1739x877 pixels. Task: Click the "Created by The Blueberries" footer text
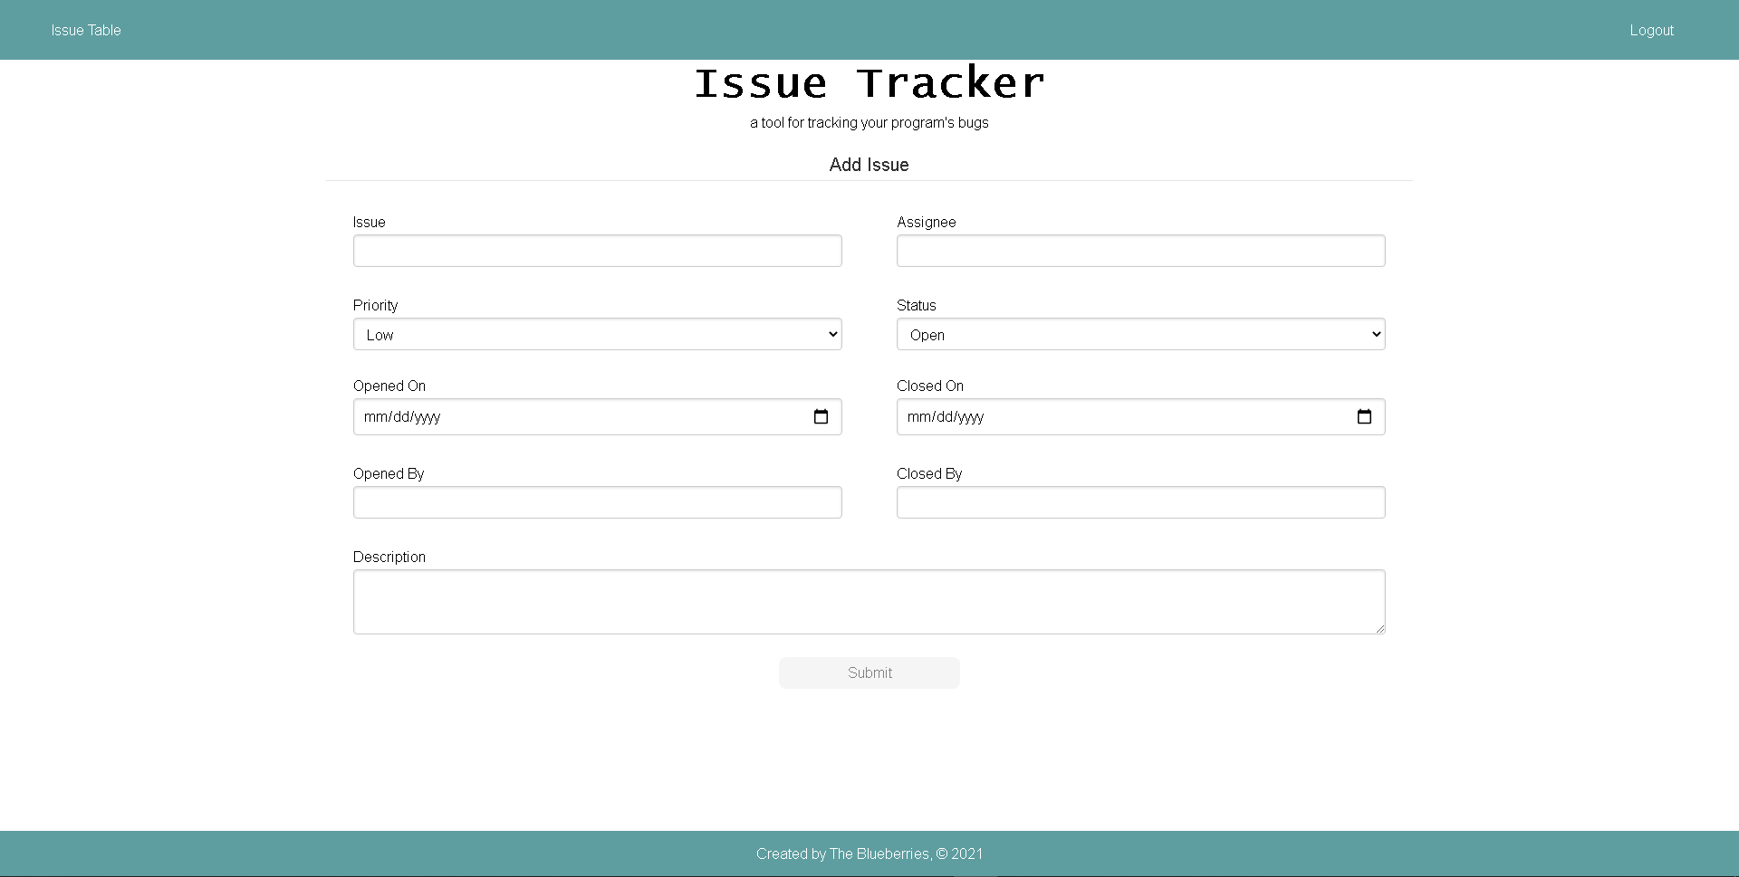(869, 853)
